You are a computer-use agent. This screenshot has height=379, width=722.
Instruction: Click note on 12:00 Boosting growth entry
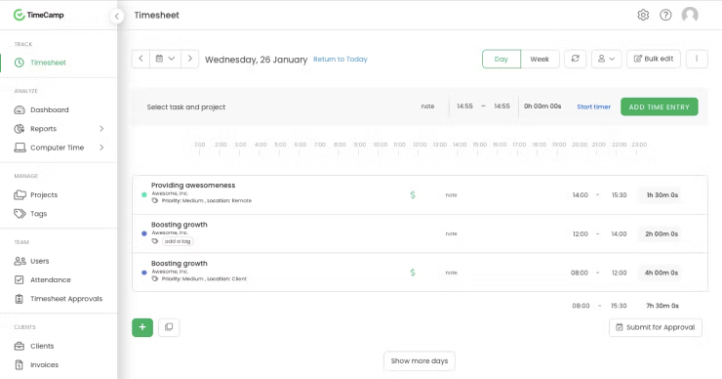point(451,233)
